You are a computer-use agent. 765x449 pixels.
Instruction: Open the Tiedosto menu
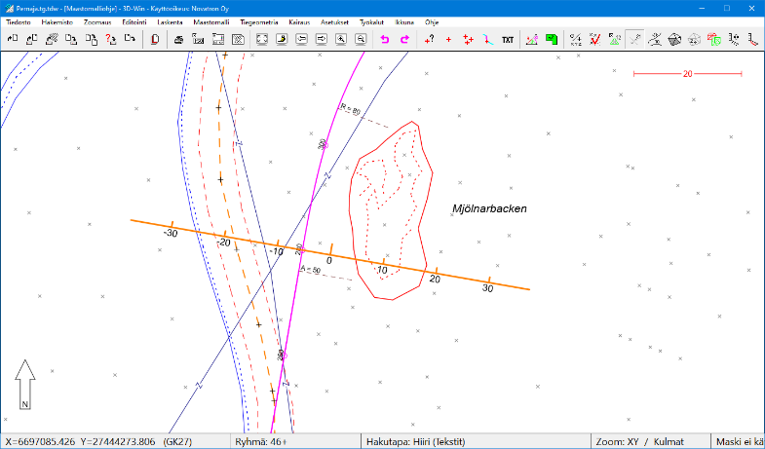pyautogui.click(x=19, y=20)
